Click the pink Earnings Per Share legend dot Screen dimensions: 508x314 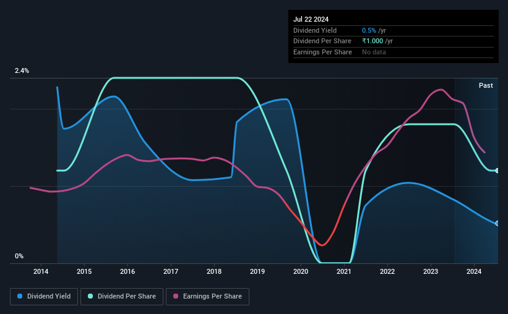pyautogui.click(x=176, y=296)
